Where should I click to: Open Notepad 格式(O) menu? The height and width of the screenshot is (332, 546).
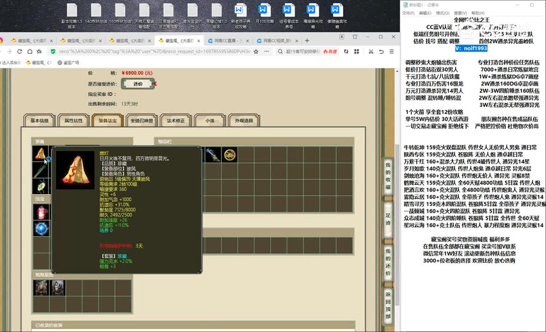(x=443, y=13)
